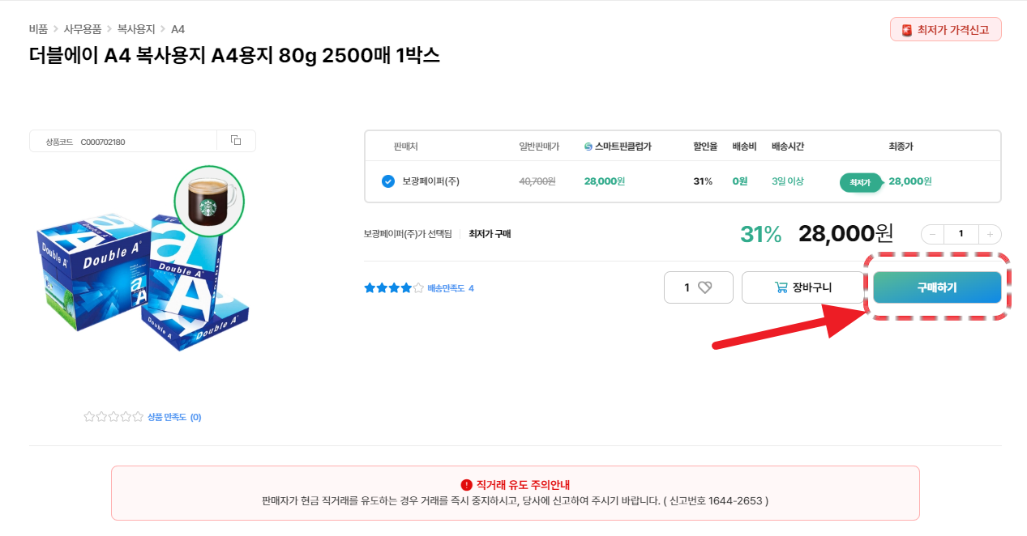The image size is (1027, 536).
Task: Click the blue delivery satisfaction stars
Action: coord(394,288)
